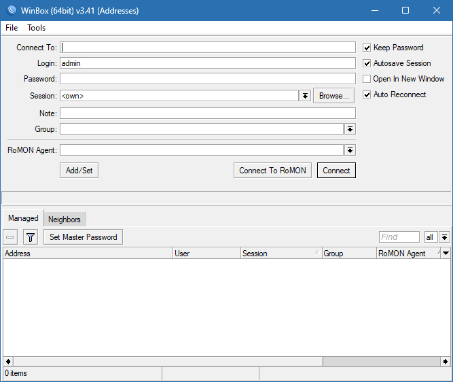Image resolution: width=453 pixels, height=382 pixels.
Task: Click into the Password field
Action: point(208,79)
